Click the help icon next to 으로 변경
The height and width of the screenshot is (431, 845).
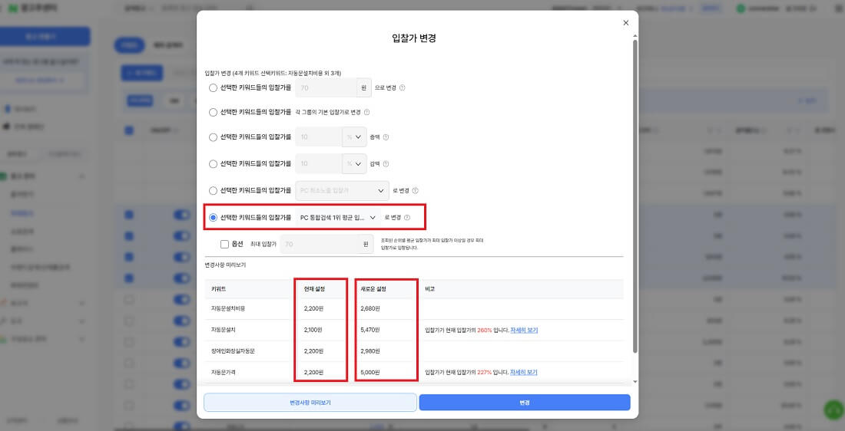402,87
